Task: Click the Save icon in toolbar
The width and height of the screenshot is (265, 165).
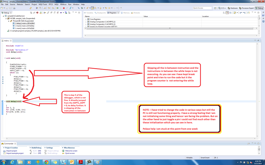Action: pos(7,8)
